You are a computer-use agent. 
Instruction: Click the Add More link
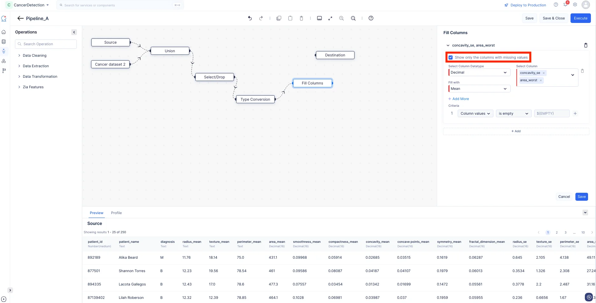click(459, 99)
